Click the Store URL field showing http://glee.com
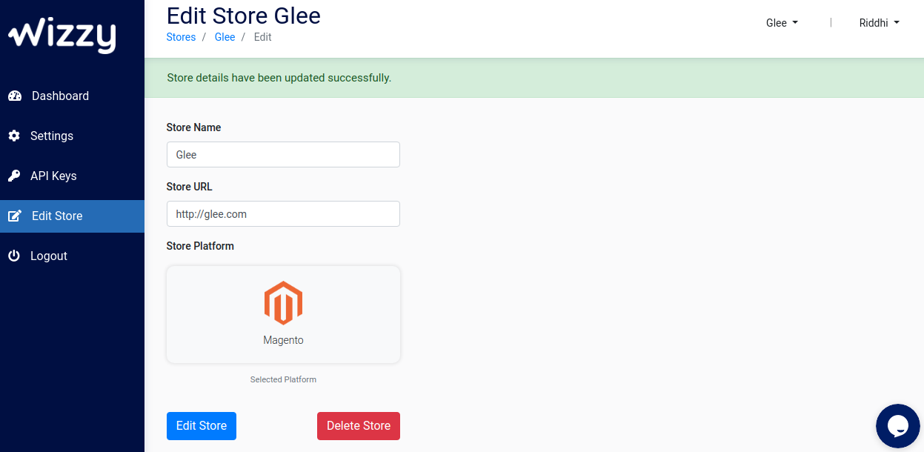 283,213
